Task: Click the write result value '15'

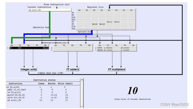Action: [67, 95]
